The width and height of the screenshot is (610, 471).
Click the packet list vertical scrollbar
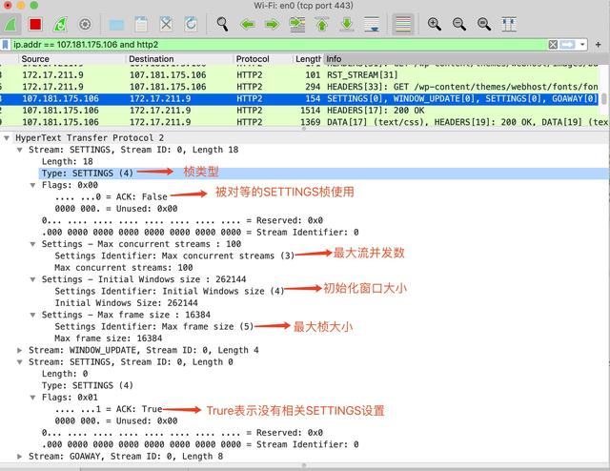click(x=603, y=97)
